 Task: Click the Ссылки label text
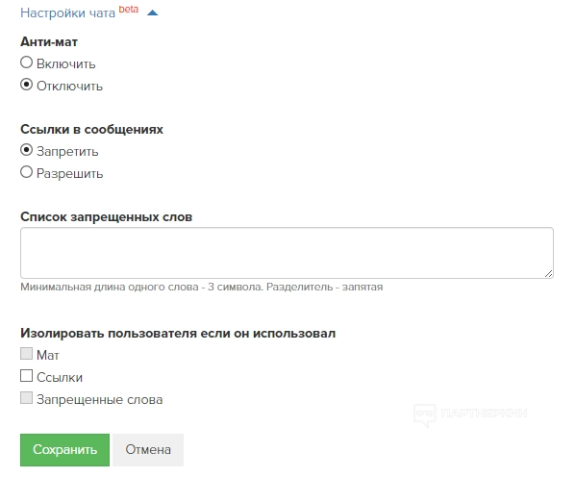click(x=60, y=377)
